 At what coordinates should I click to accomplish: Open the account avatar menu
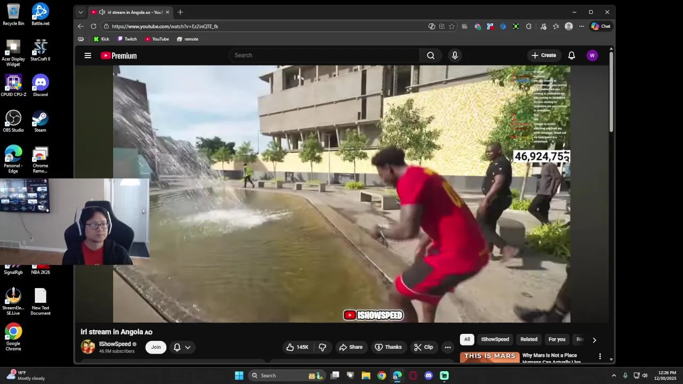592,55
